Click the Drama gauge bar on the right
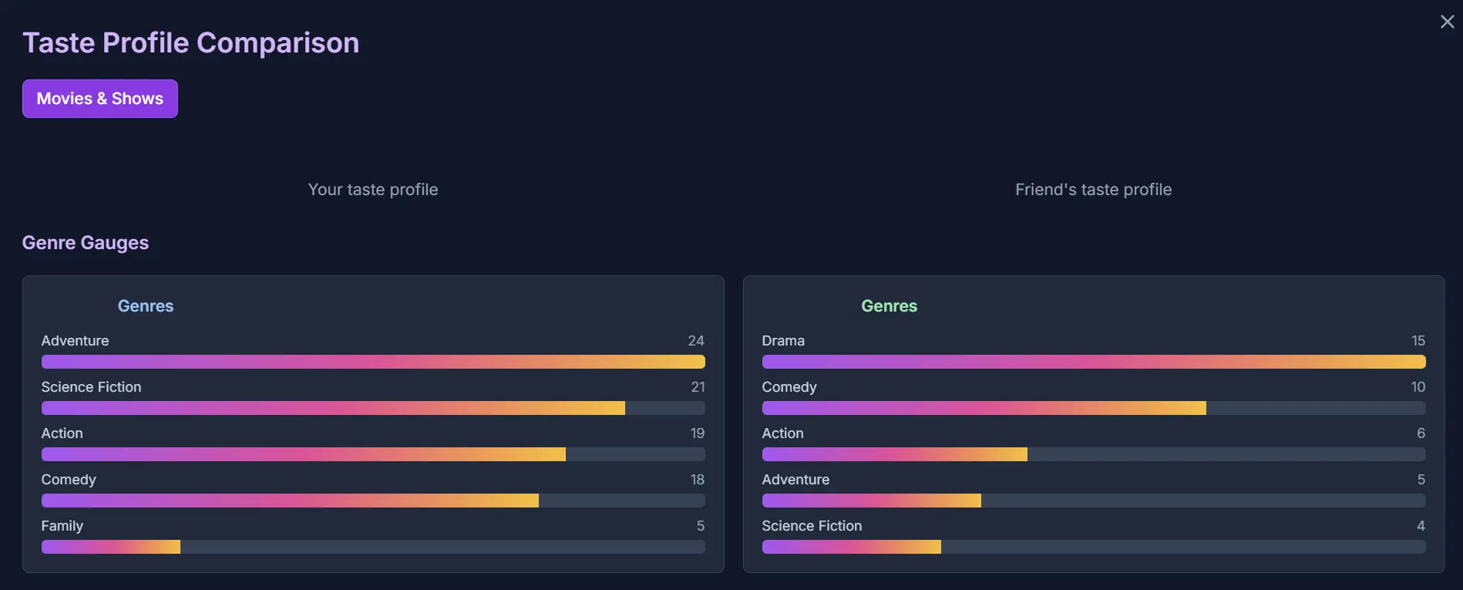Image resolution: width=1463 pixels, height=590 pixels. click(1093, 361)
